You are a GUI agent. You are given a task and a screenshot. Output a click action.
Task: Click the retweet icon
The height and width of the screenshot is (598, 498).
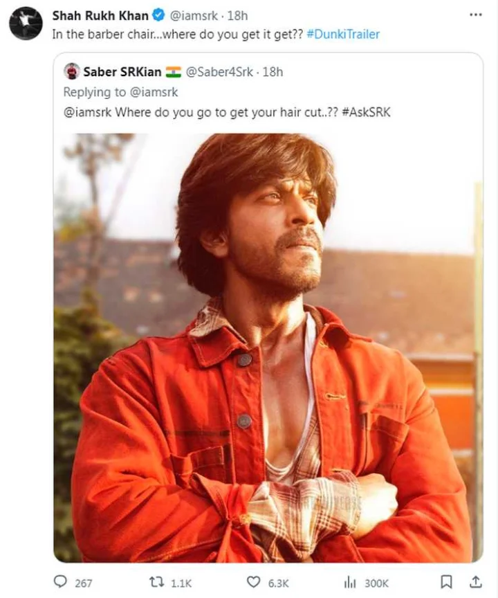[x=156, y=582]
